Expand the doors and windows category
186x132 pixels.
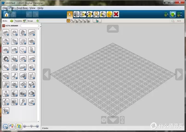(32, 50)
